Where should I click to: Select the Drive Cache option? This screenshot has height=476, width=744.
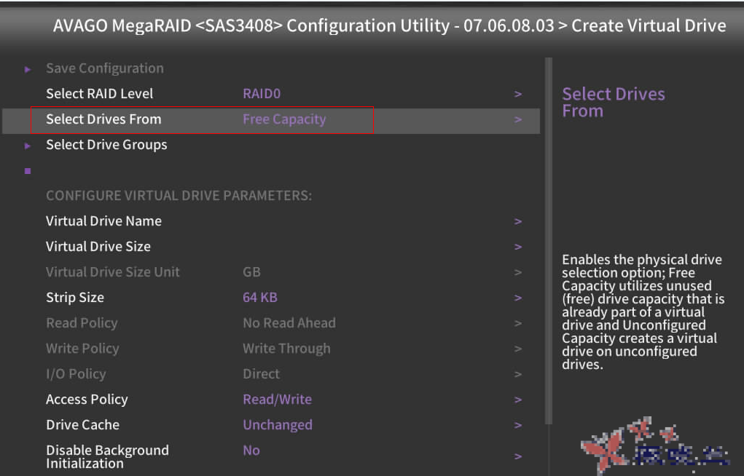pos(82,425)
